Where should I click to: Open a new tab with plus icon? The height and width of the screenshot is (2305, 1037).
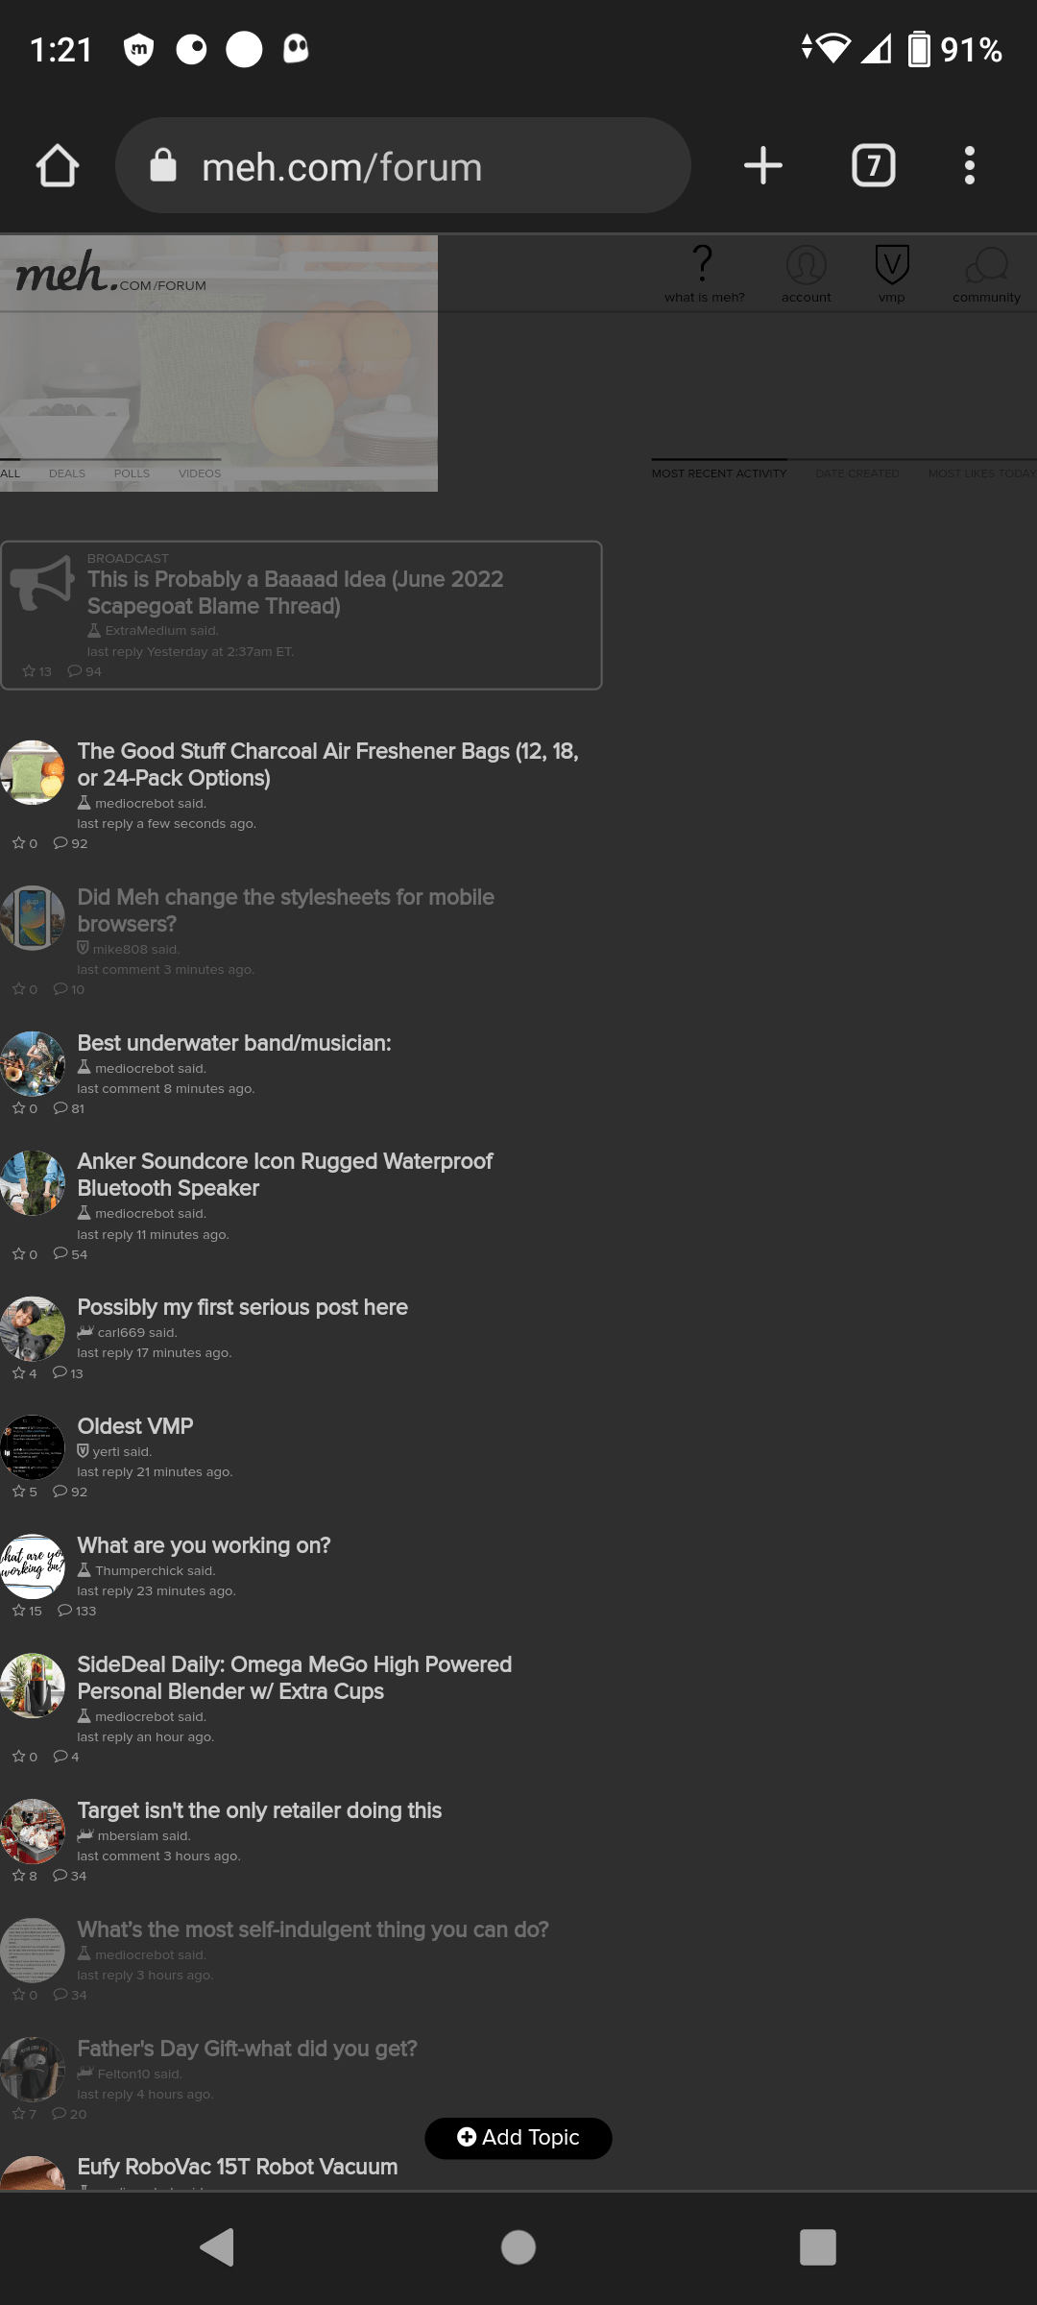point(763,165)
